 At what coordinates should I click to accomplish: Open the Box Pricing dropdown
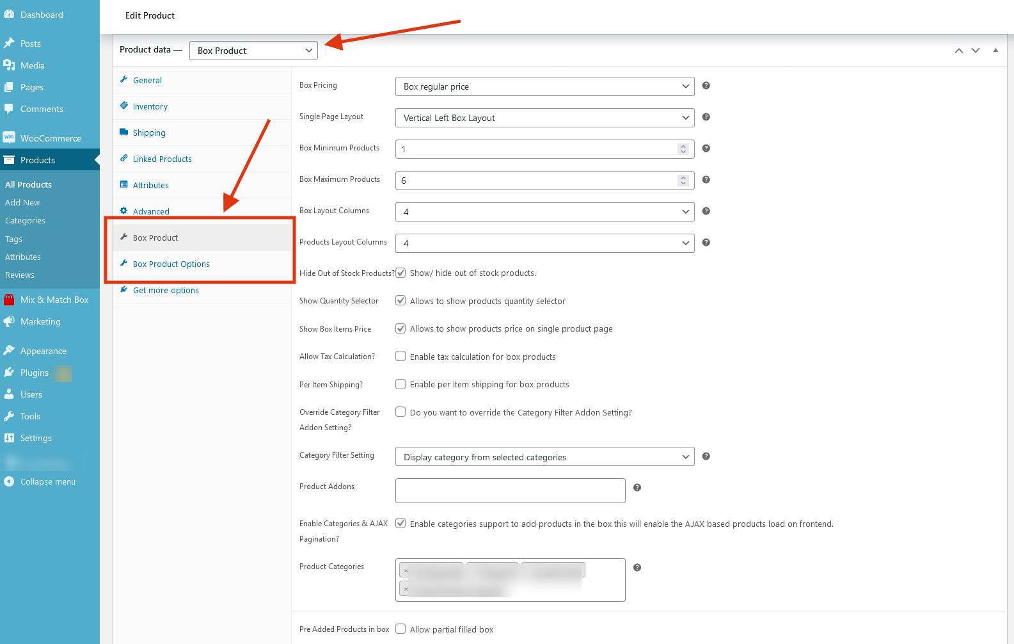[545, 86]
